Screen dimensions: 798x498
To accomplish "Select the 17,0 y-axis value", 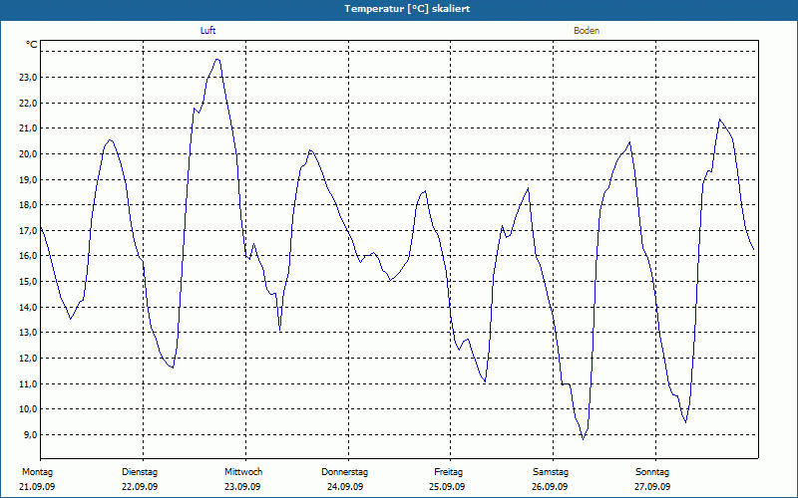I will pos(28,230).
